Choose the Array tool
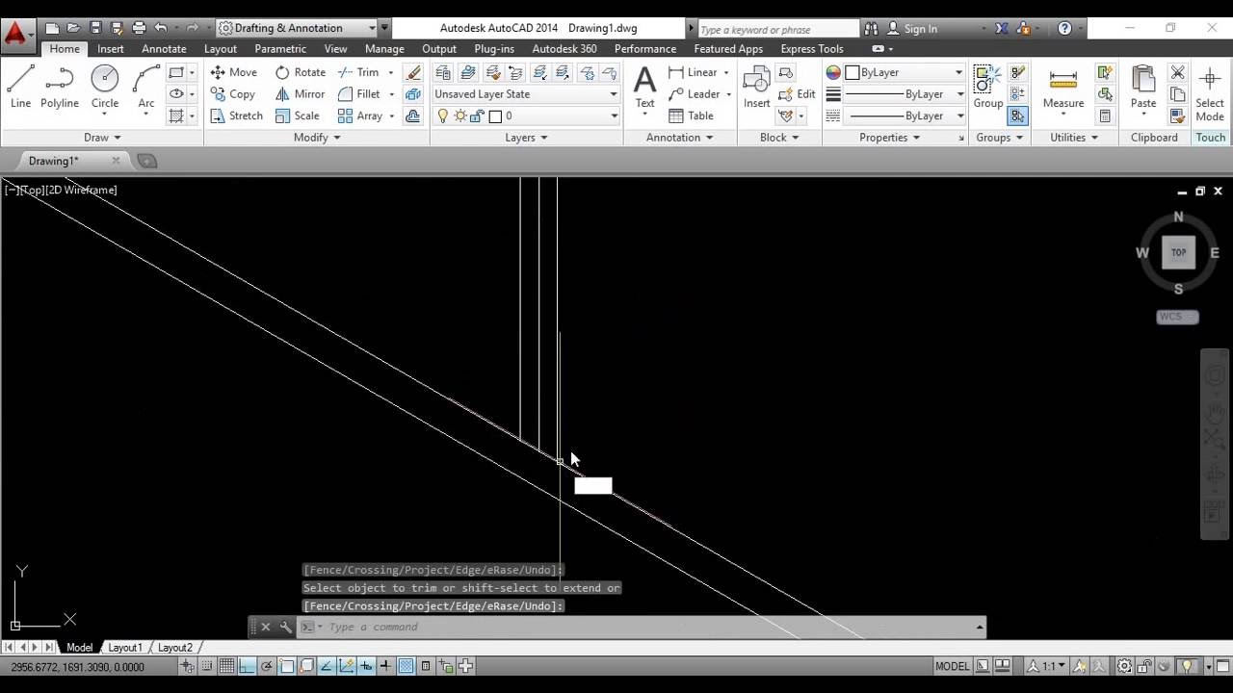 [x=360, y=115]
